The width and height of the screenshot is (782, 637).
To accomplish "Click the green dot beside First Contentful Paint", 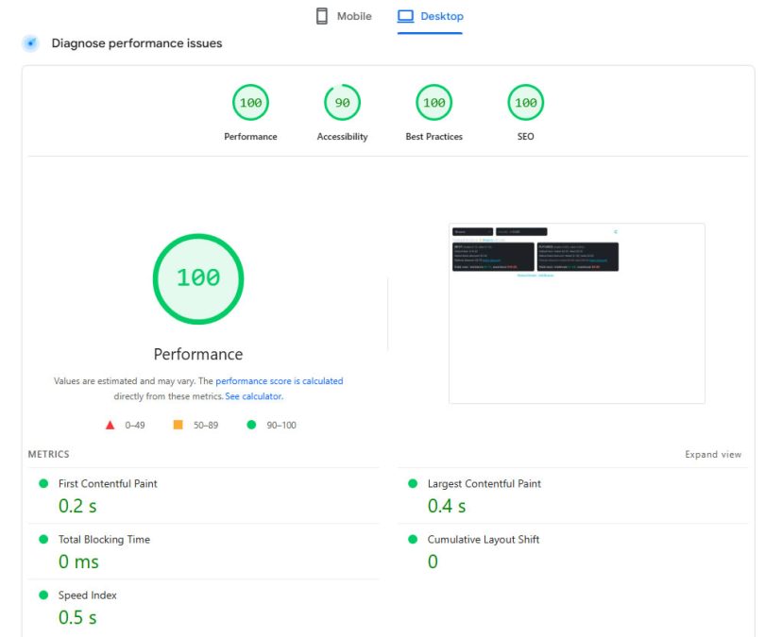I will tap(43, 483).
